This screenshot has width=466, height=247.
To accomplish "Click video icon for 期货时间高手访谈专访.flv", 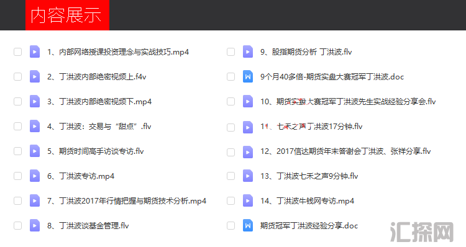I will point(35,151).
